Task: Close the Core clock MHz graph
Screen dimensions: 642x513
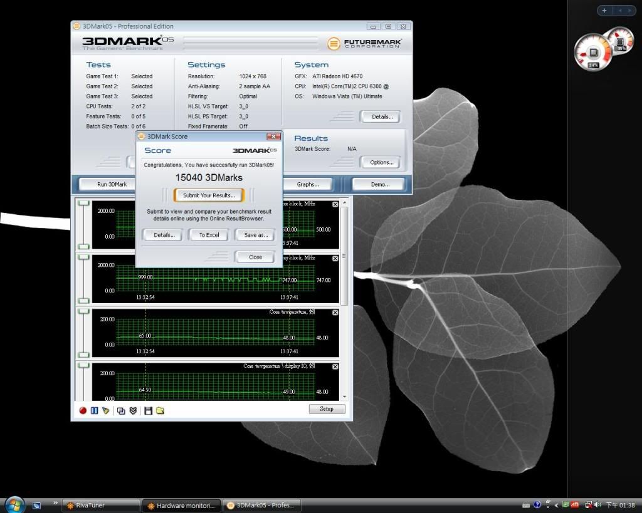Action: click(x=335, y=204)
